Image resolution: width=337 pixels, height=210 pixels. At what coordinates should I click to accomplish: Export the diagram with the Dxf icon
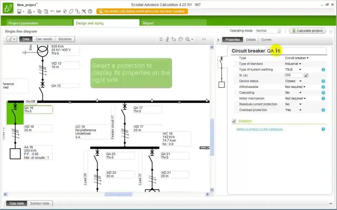pos(58,11)
